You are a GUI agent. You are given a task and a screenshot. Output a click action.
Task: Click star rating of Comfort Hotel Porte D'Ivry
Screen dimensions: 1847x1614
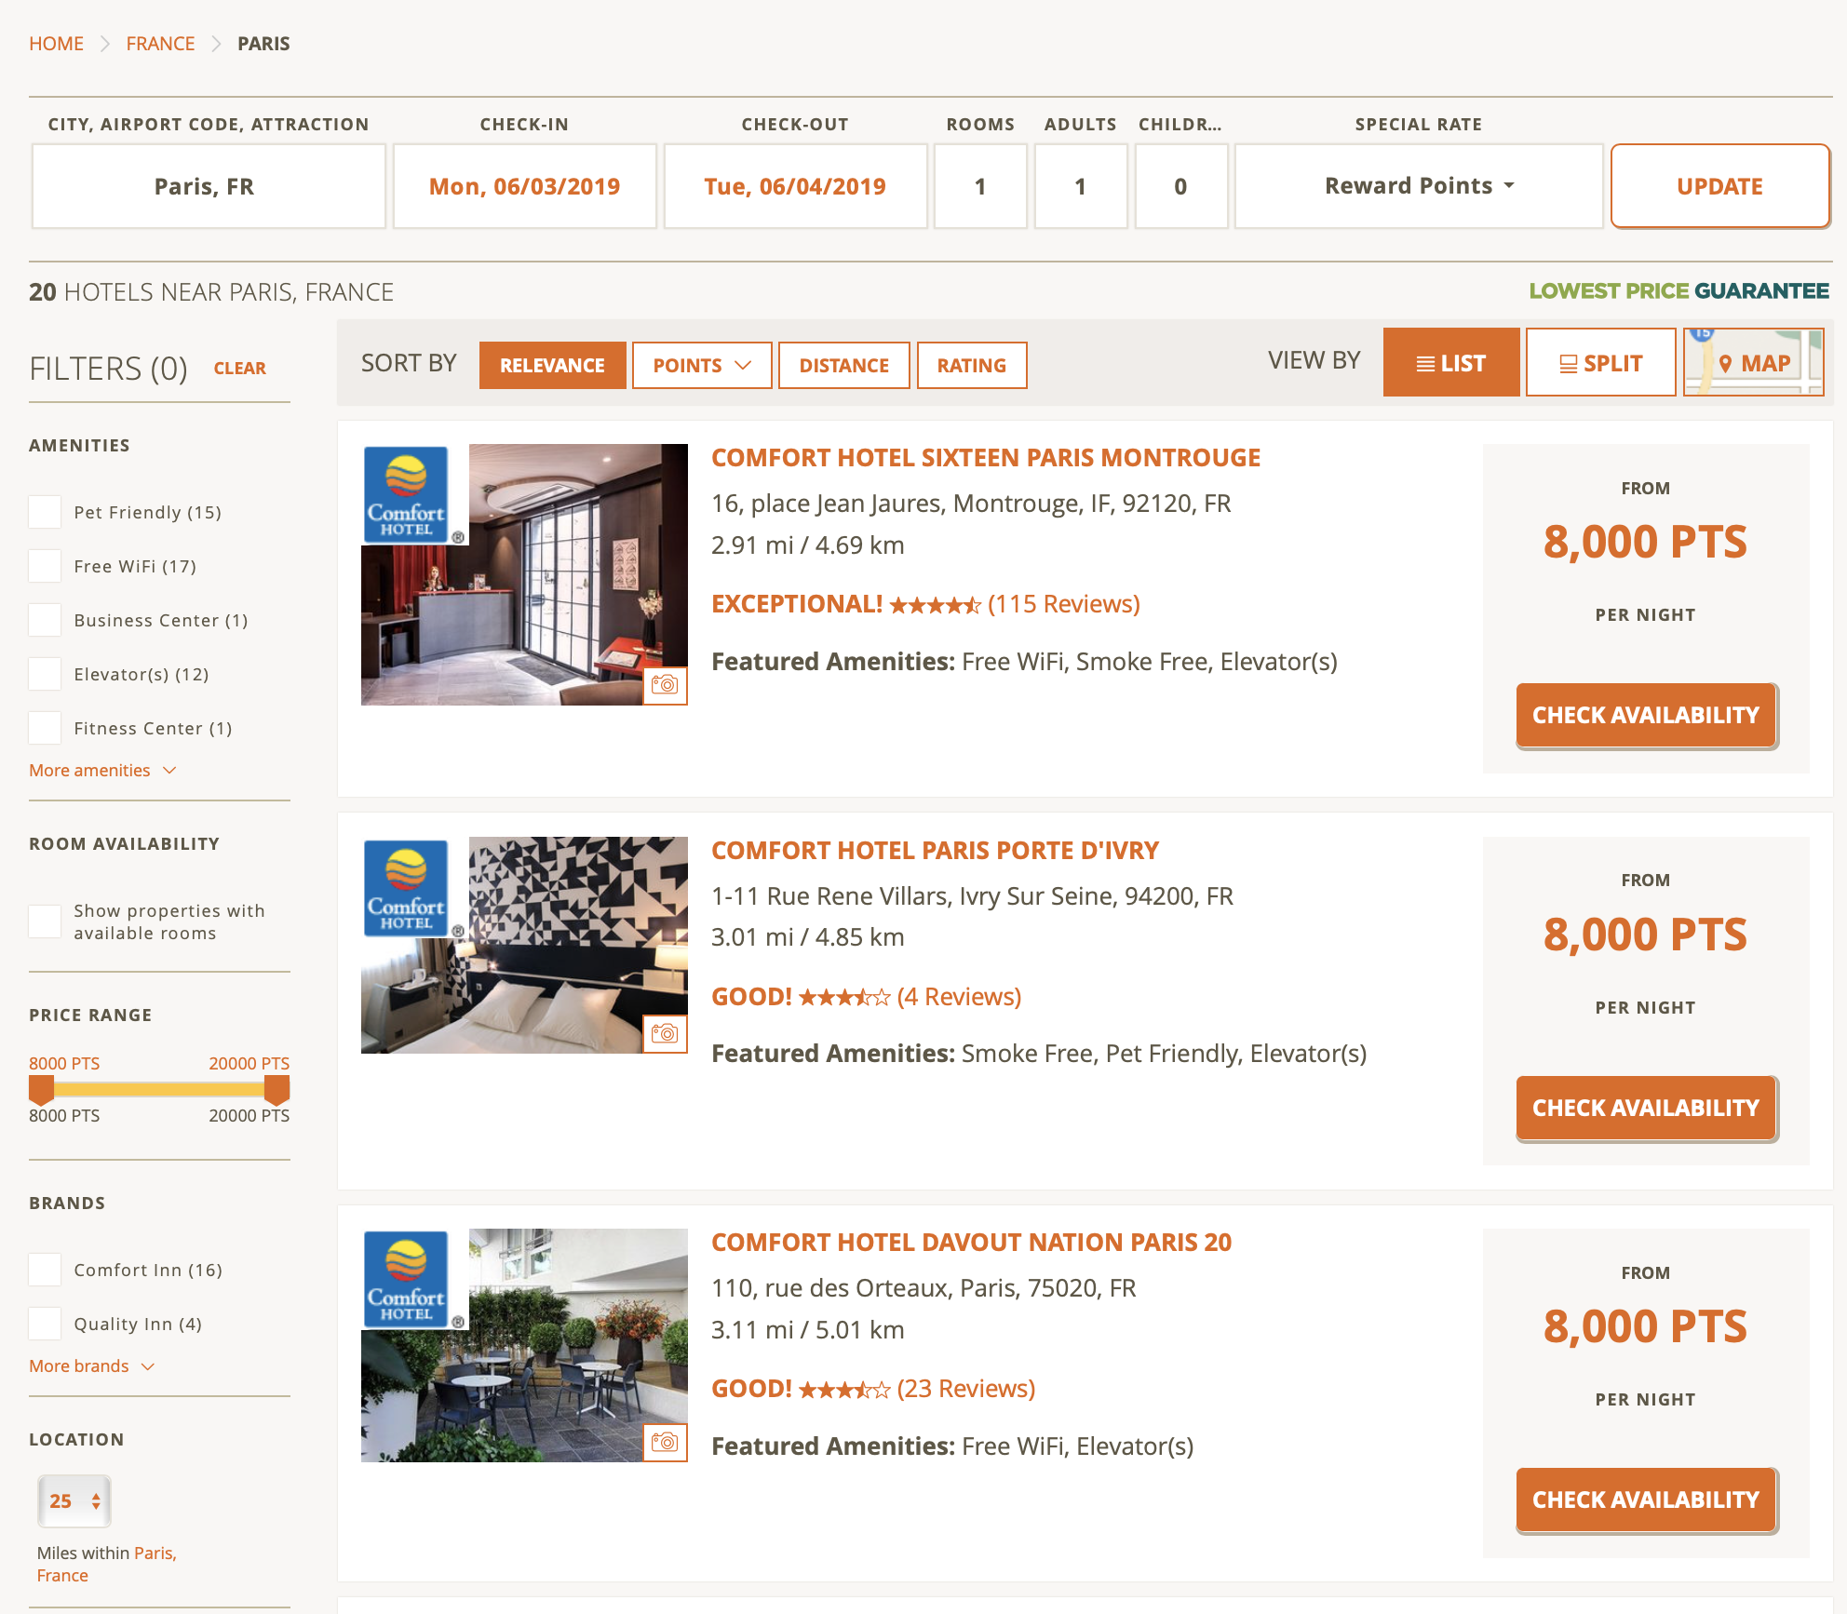coord(844,998)
